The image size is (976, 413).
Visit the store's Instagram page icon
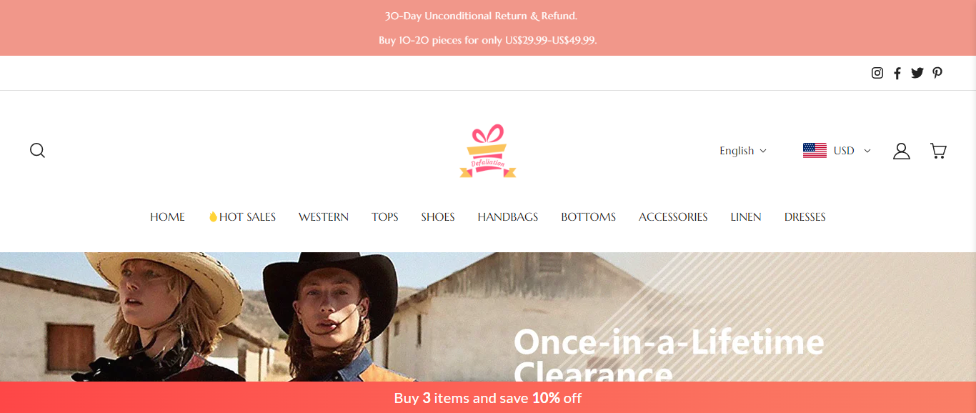click(x=877, y=73)
